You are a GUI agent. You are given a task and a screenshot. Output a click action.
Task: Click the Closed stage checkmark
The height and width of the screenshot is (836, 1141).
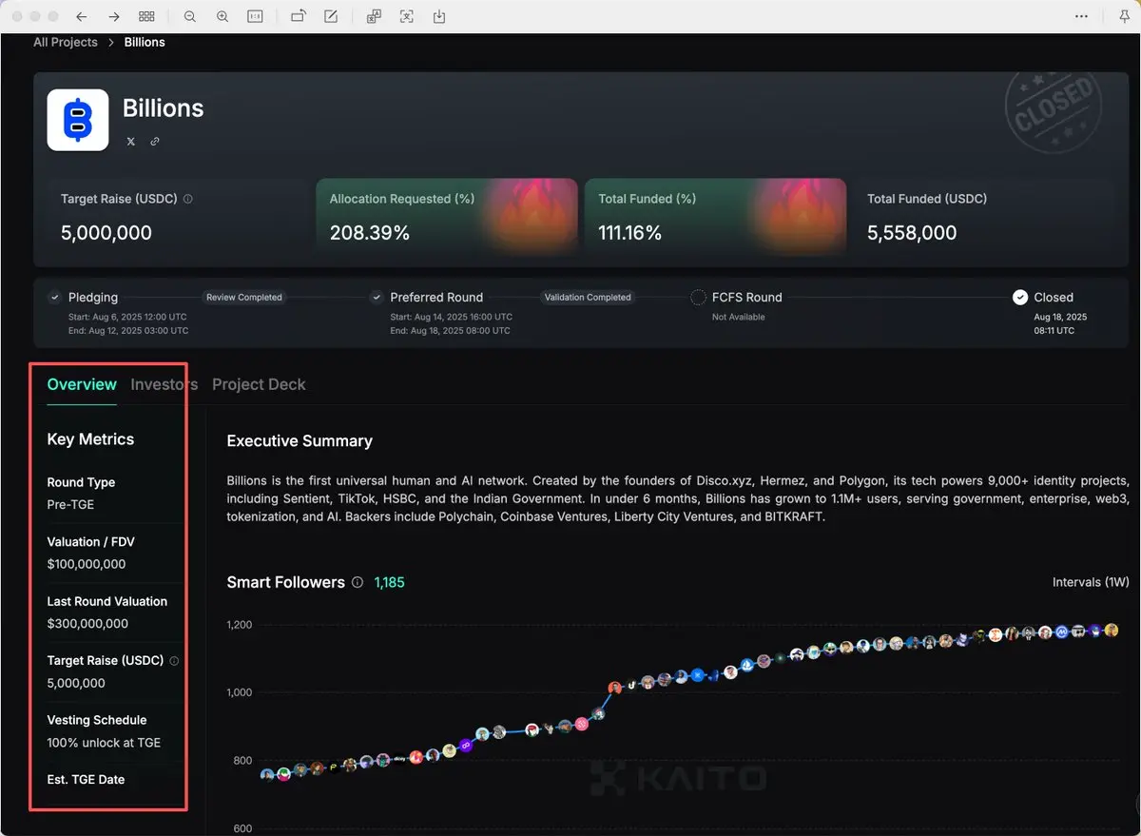point(1020,298)
